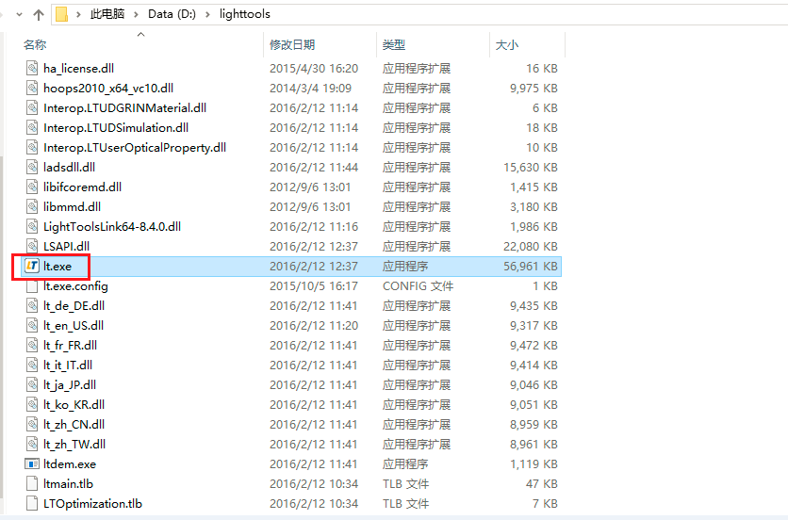Expand chevron after 此电脑 in breadcrumb
The width and height of the screenshot is (788, 520).
click(x=136, y=14)
